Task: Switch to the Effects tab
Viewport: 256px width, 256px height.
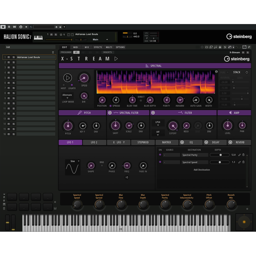Action: pos(98,47)
